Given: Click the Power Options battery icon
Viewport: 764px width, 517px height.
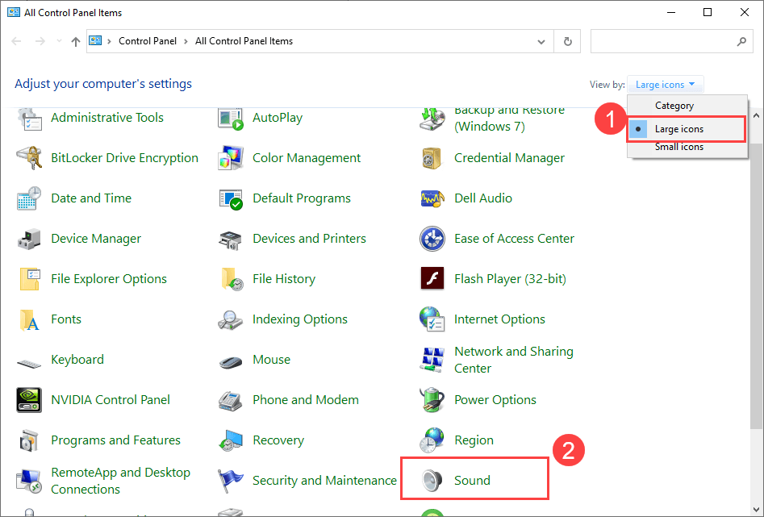Looking at the screenshot, I should click(432, 400).
